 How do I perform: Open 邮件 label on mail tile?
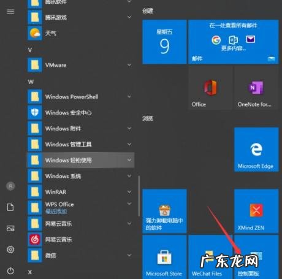tap(197, 59)
